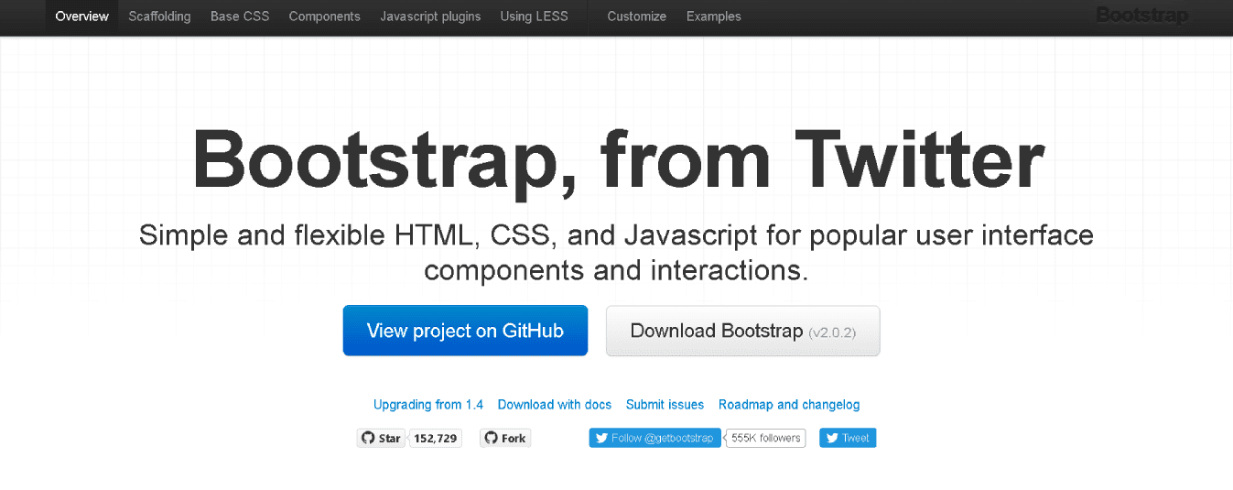Open the 555K followers count
The image size is (1233, 490).
766,438
